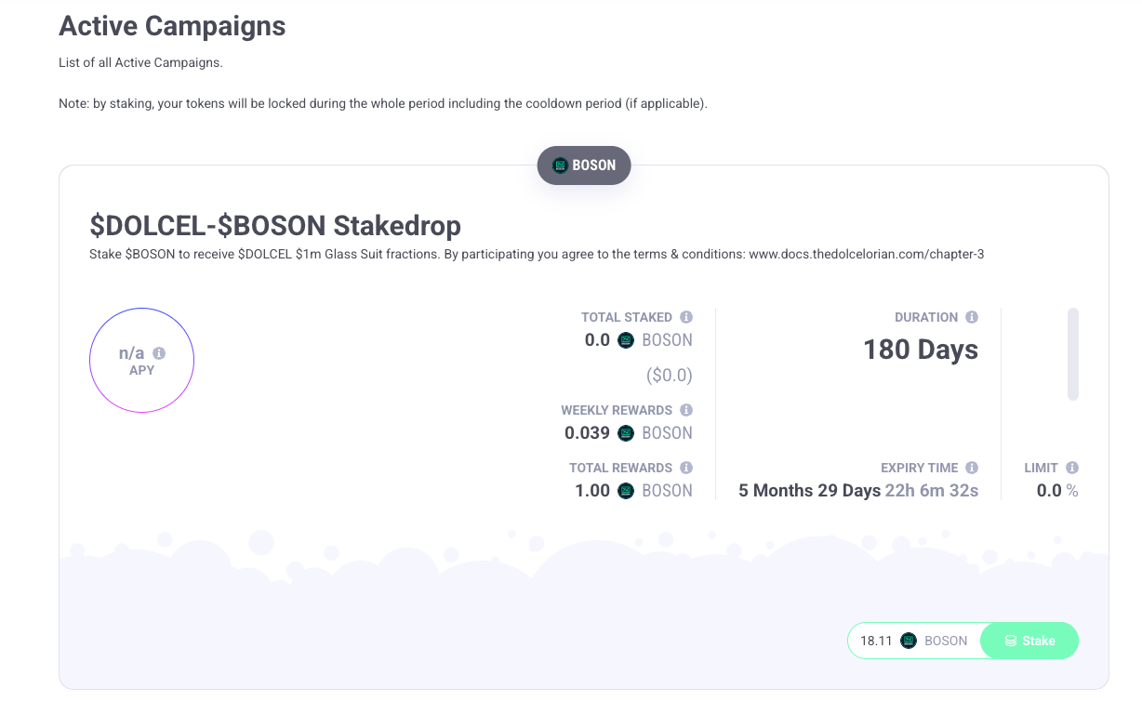Click the 0.0 total staked value

[597, 340]
